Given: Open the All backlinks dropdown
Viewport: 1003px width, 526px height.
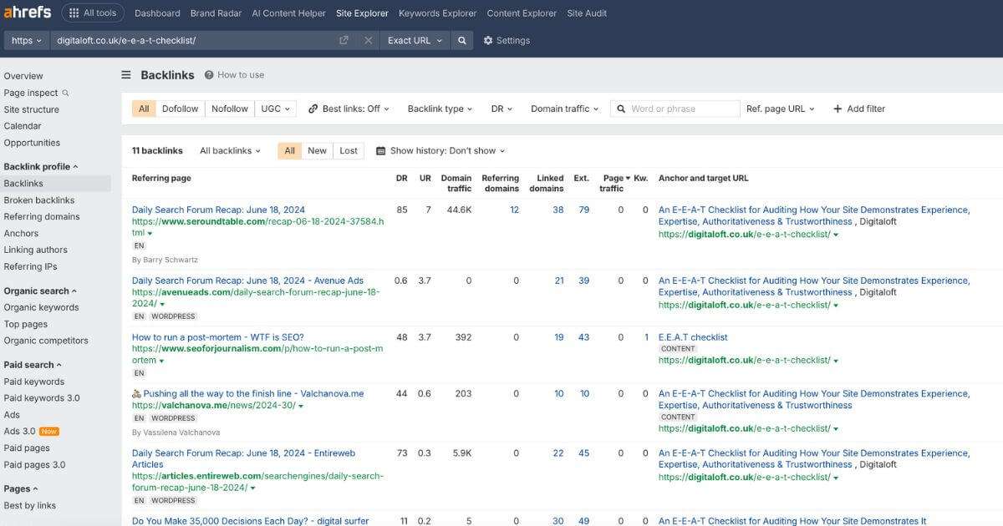Looking at the screenshot, I should 230,151.
